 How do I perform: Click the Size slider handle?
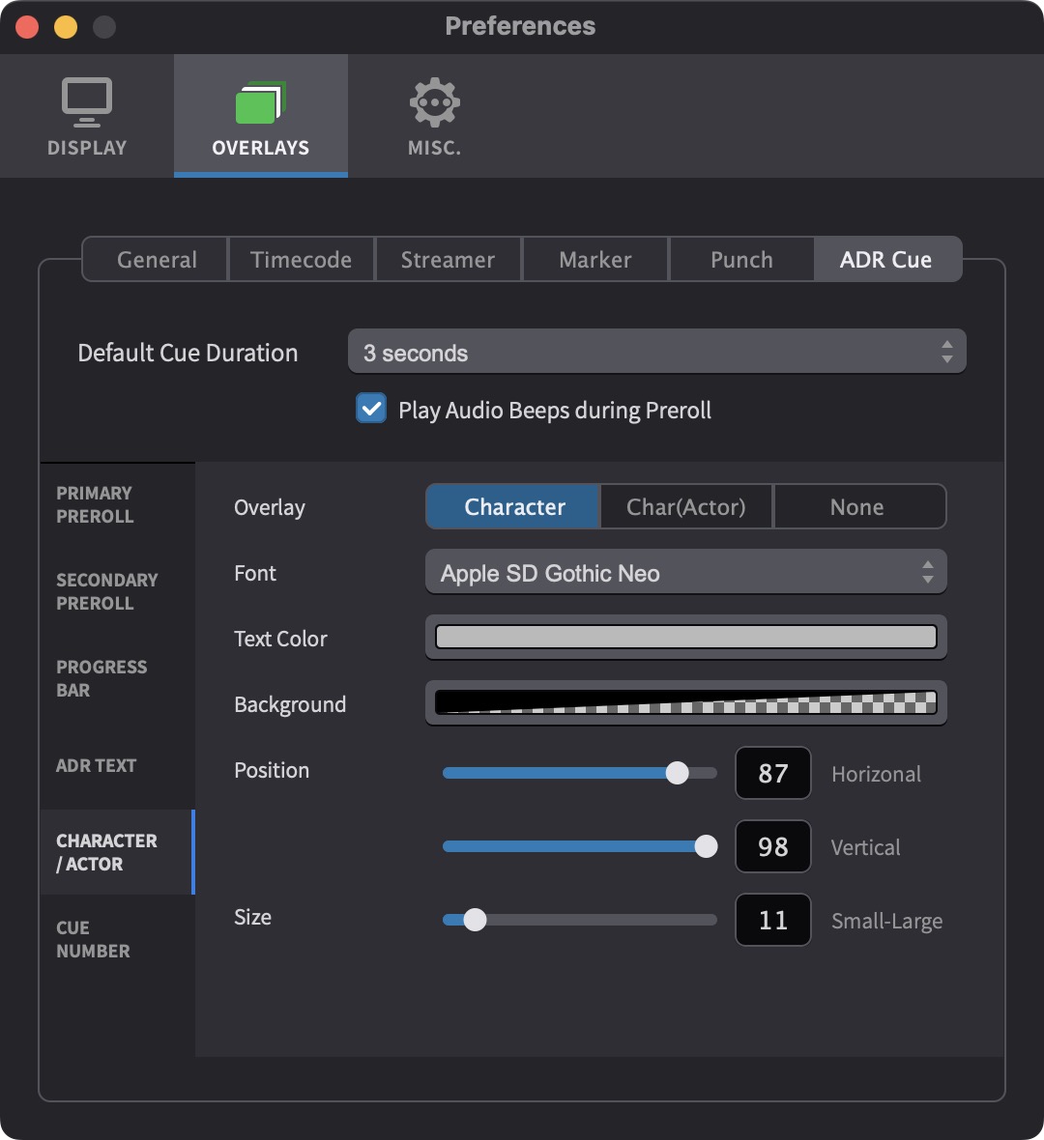pos(475,920)
